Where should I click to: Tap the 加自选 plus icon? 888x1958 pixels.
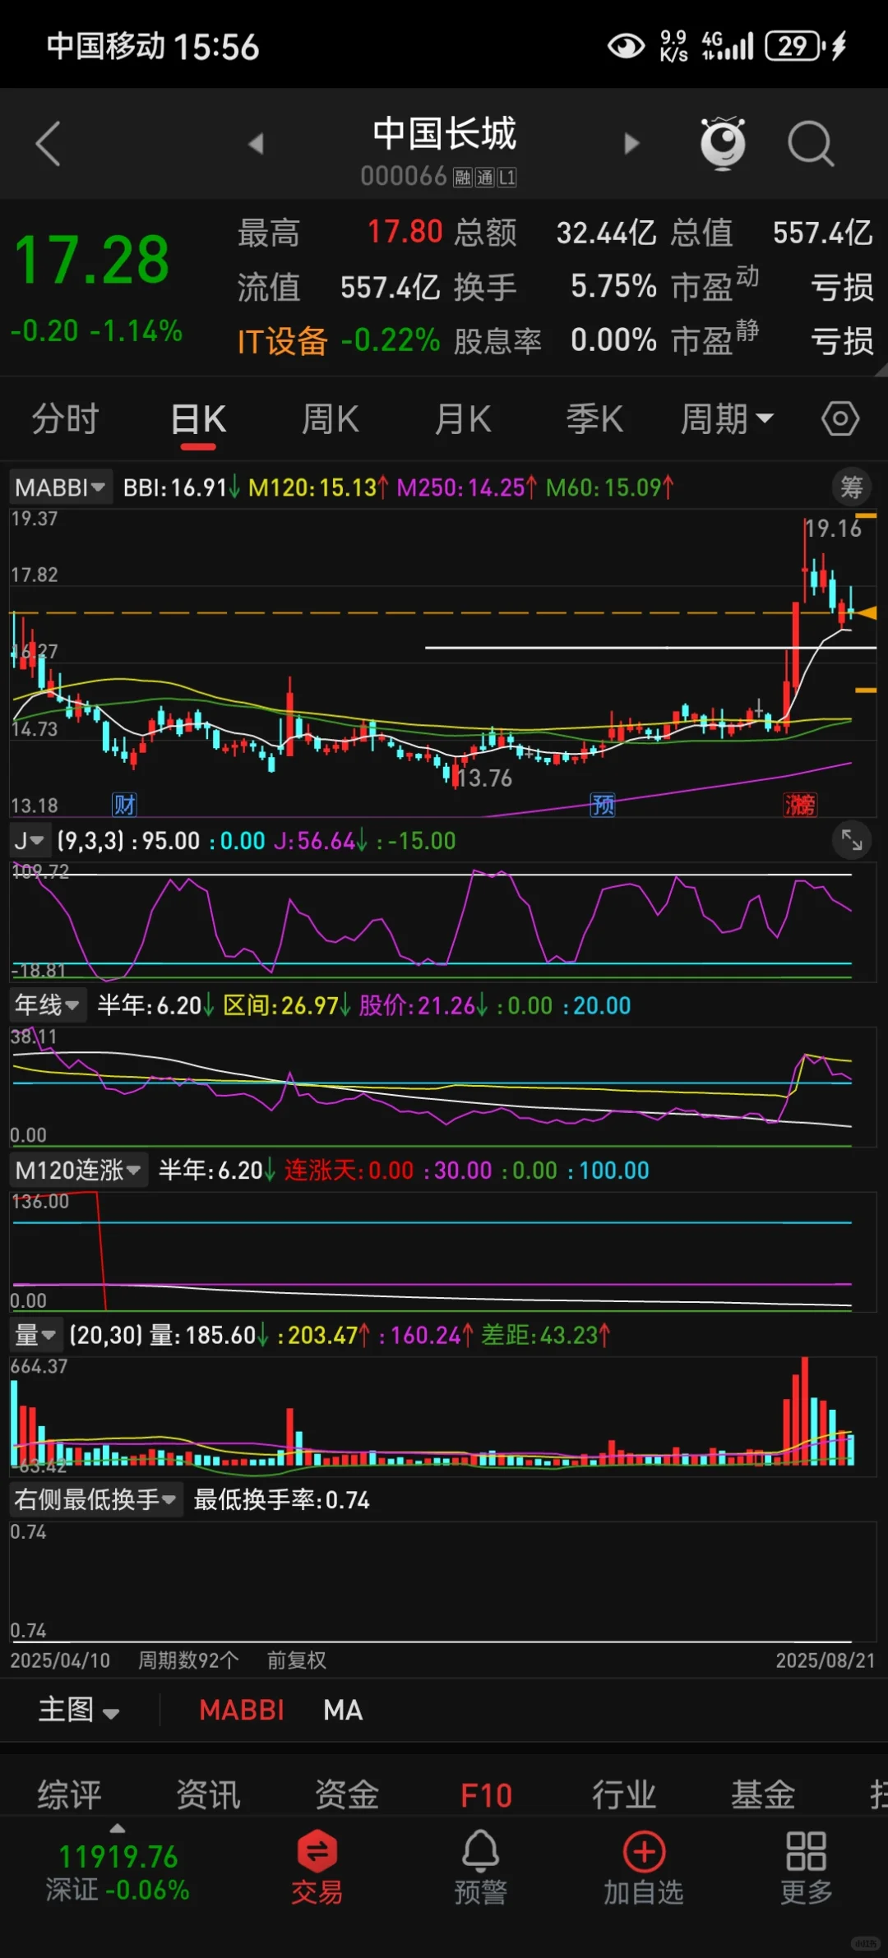point(644,1868)
